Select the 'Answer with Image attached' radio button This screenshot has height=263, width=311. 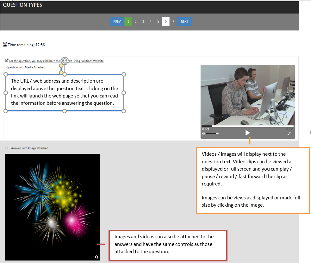tap(7, 148)
